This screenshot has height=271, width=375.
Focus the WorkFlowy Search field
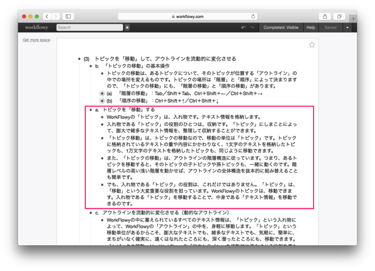[90, 28]
